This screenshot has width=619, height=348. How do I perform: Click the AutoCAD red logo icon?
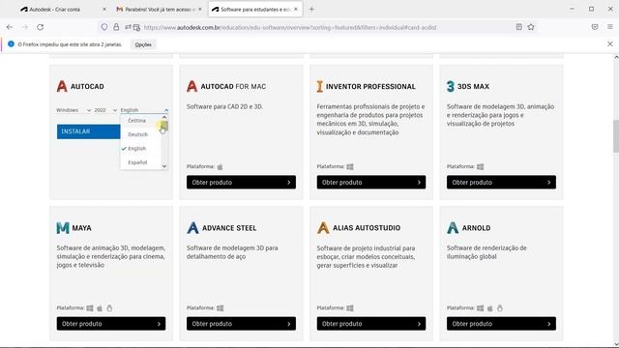[x=62, y=86]
